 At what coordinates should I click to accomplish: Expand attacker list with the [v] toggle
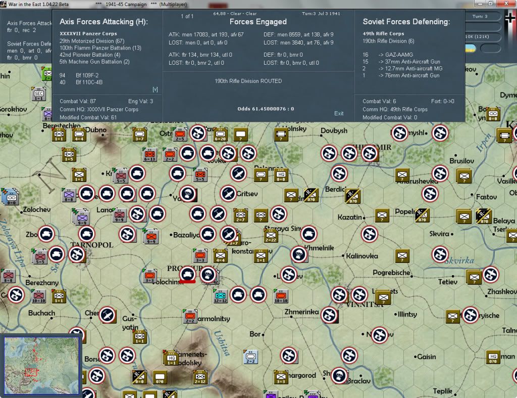click(x=155, y=89)
